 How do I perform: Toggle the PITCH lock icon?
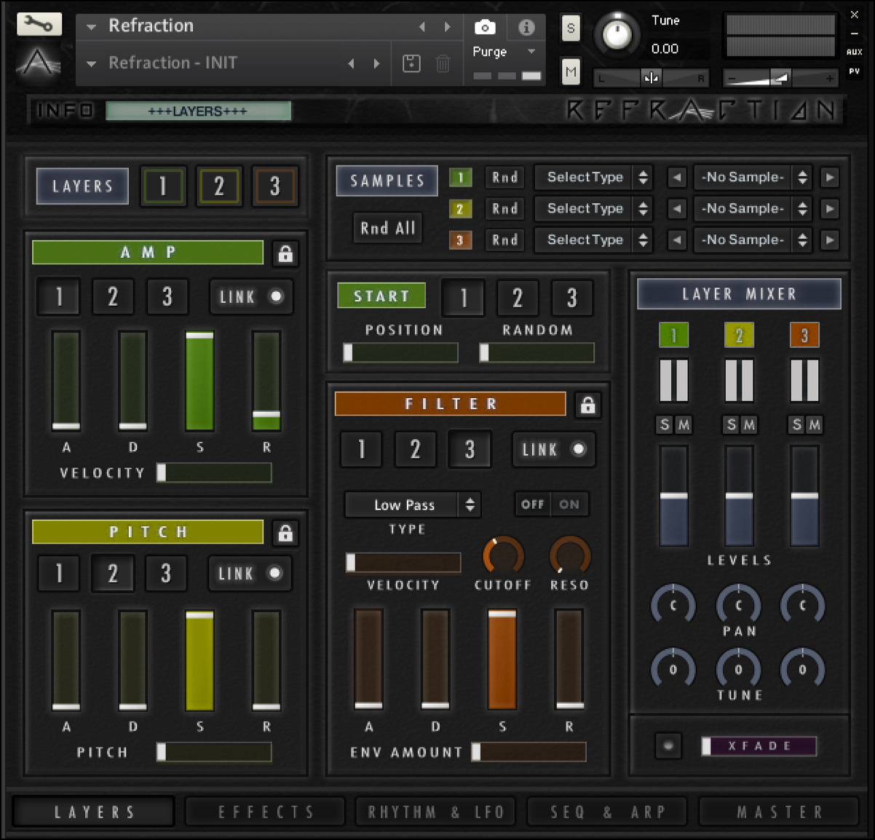click(285, 533)
